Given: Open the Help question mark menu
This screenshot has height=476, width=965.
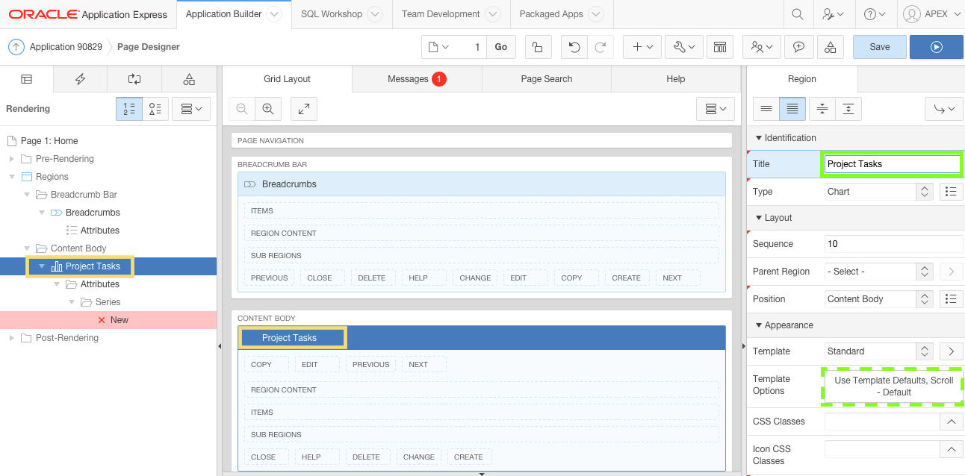Looking at the screenshot, I should coord(874,14).
